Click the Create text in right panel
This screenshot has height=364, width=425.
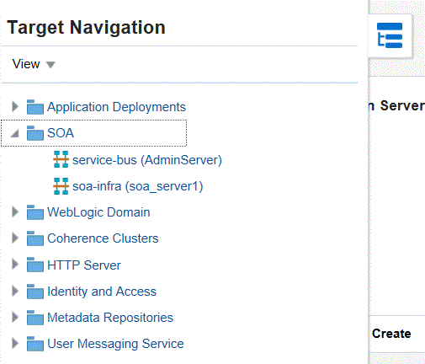(x=391, y=334)
